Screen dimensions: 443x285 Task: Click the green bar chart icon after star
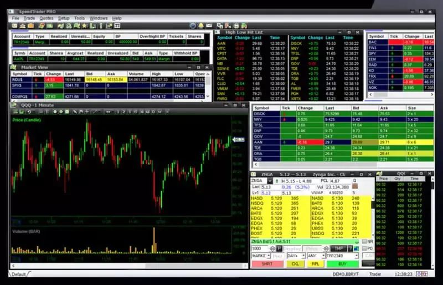click(x=92, y=26)
